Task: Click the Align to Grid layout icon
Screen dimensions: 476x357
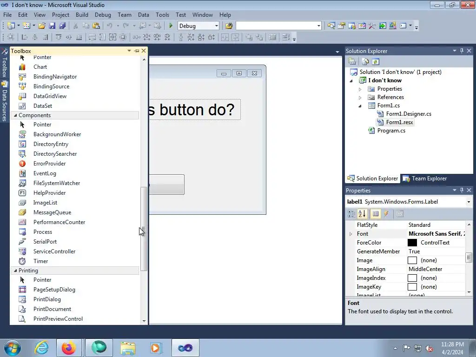Action: click(x=11, y=37)
